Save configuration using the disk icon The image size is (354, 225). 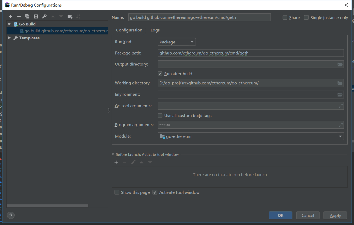36,17
